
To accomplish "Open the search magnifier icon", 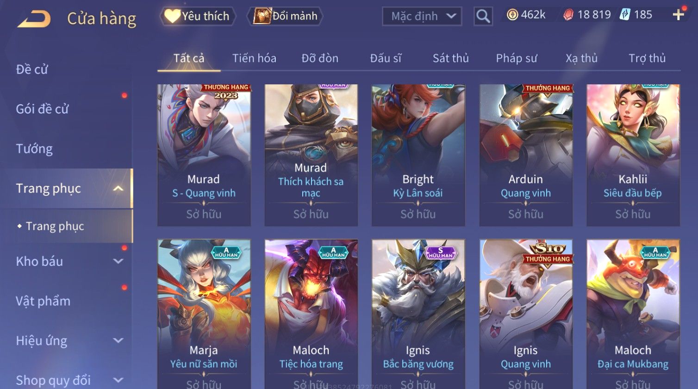I will click(x=483, y=16).
